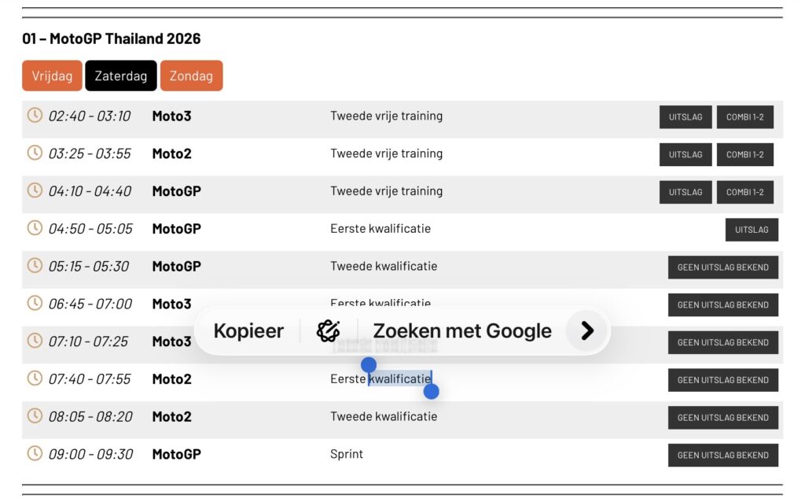Image resolution: width=805 pixels, height=502 pixels.
Task: Tap the AI sparkle icon in selection popup
Action: point(328,331)
